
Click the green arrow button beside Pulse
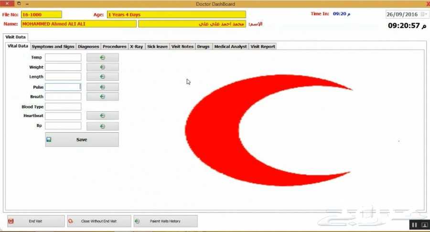[x=103, y=87]
